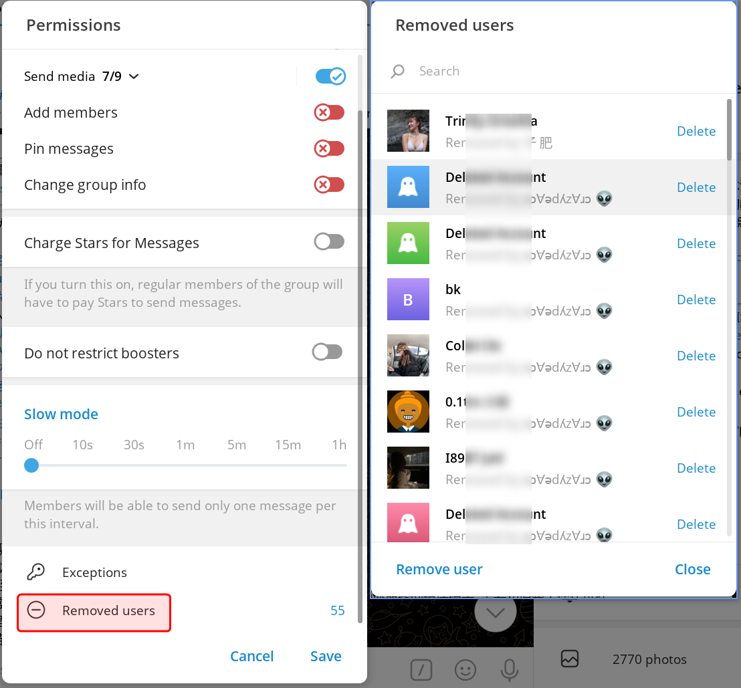Click the microphone voice message icon
This screenshot has width=741, height=688.
coord(510,669)
